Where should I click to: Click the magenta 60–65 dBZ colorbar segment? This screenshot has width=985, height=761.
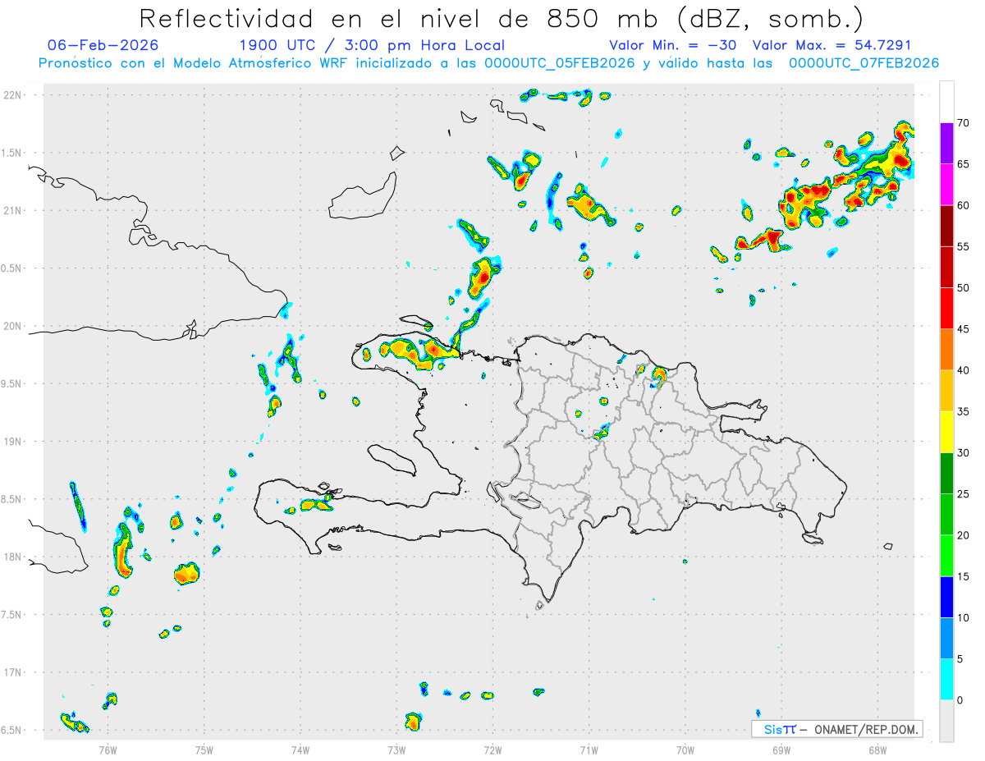click(946, 185)
